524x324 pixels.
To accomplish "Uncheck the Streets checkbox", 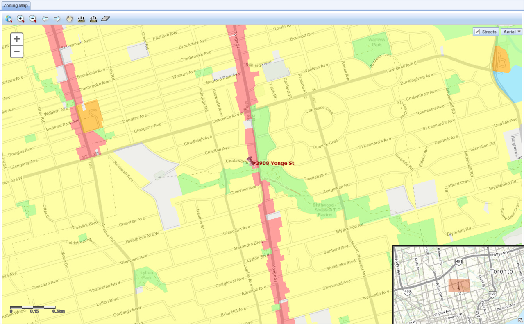I will click(x=477, y=32).
